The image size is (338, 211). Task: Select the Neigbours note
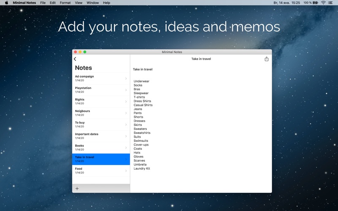[101, 113]
